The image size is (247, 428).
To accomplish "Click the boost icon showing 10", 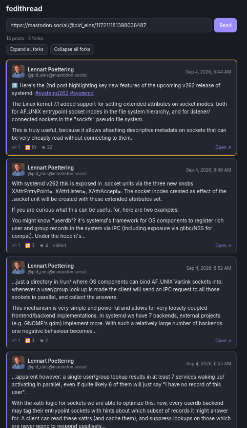I will tap(28, 147).
